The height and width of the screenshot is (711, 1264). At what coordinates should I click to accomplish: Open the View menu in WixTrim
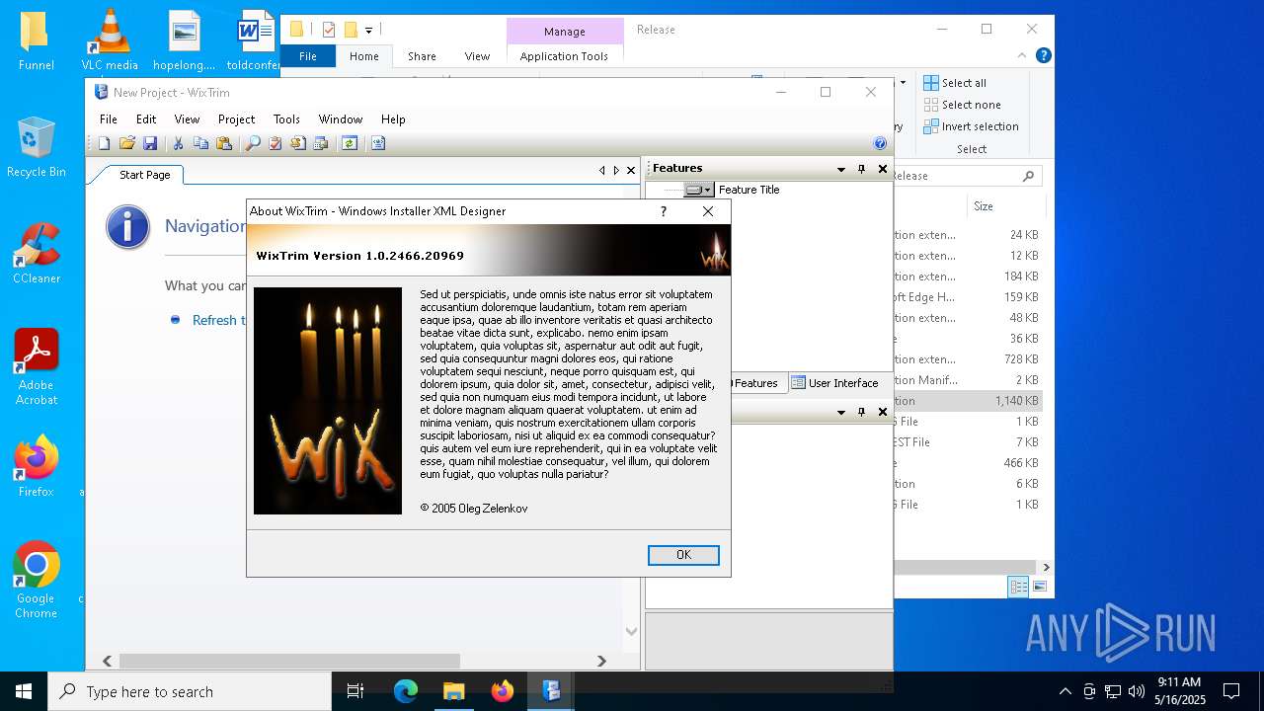(x=187, y=118)
